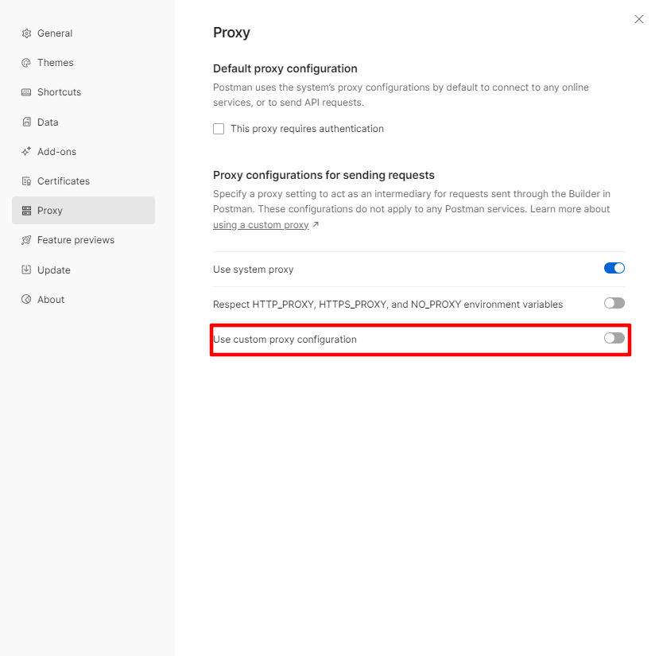Open the 'using a custom proxy' link
Image resolution: width=655 pixels, height=656 pixels.
coord(261,225)
